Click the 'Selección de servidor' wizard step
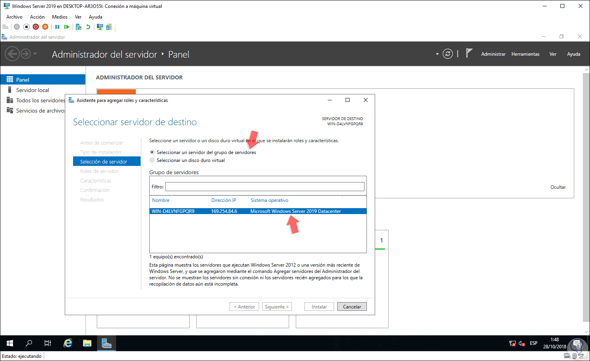 point(107,162)
